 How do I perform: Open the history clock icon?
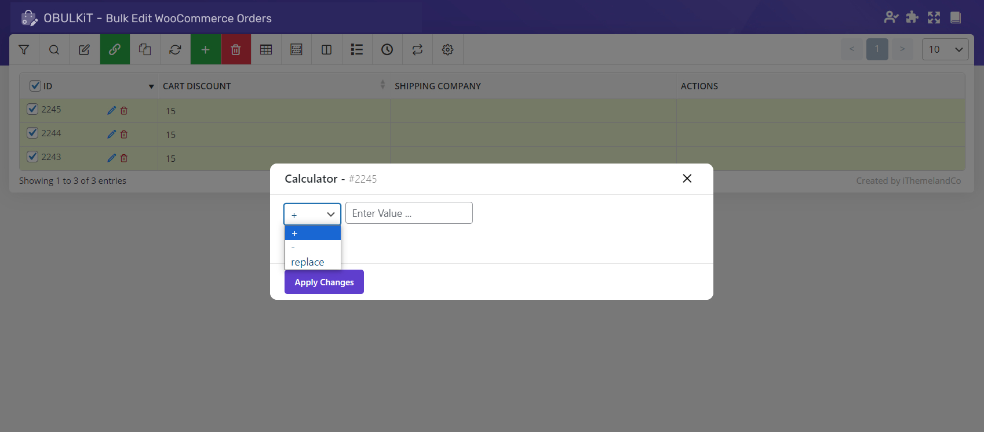pyautogui.click(x=387, y=50)
